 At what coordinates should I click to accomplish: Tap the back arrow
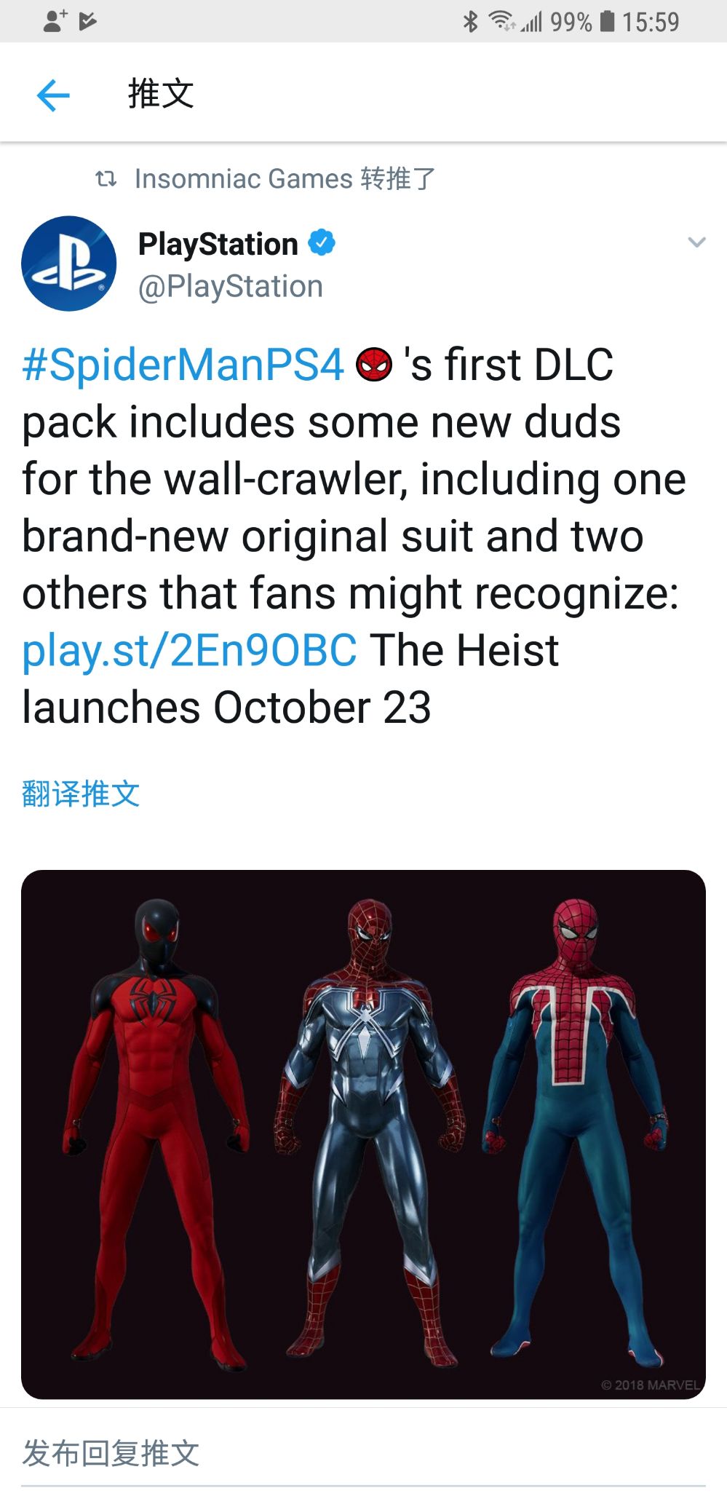point(53,95)
